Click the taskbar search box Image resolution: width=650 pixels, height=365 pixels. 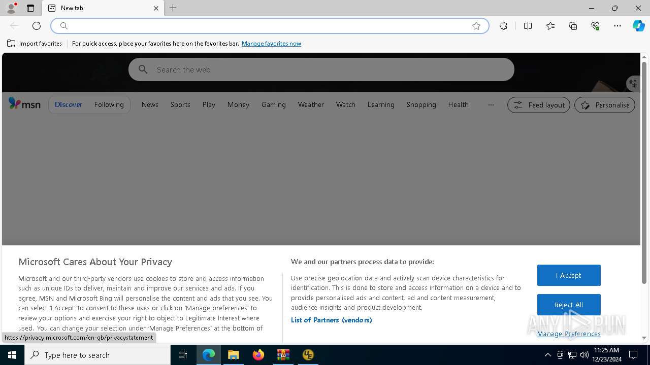point(97,355)
